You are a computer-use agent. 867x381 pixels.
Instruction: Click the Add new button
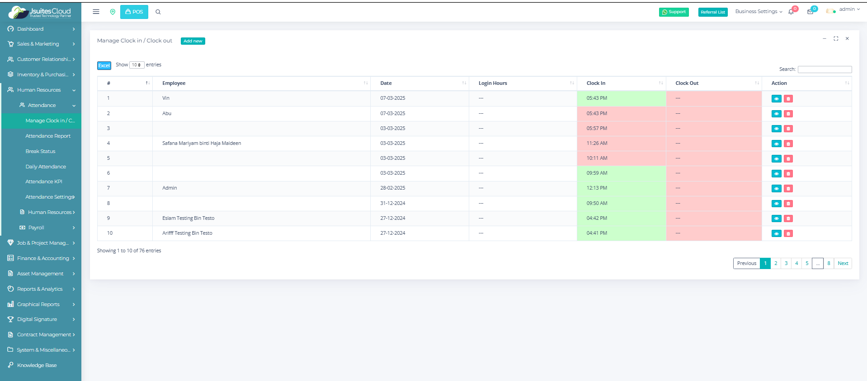(x=193, y=41)
